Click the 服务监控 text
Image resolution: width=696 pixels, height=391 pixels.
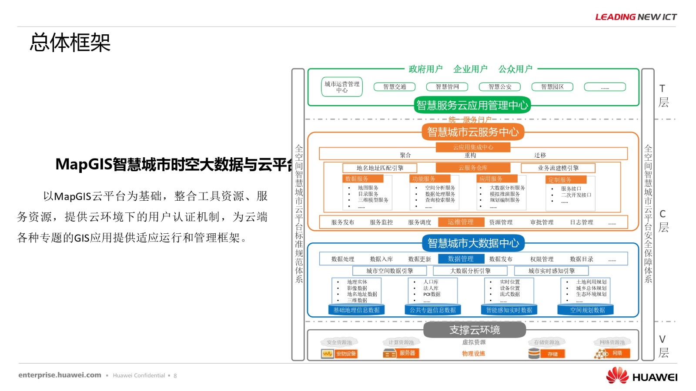coord(381,222)
